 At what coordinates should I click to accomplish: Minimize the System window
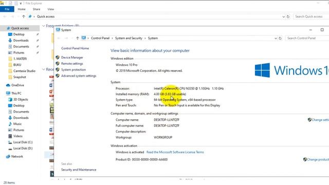pos(310,30)
